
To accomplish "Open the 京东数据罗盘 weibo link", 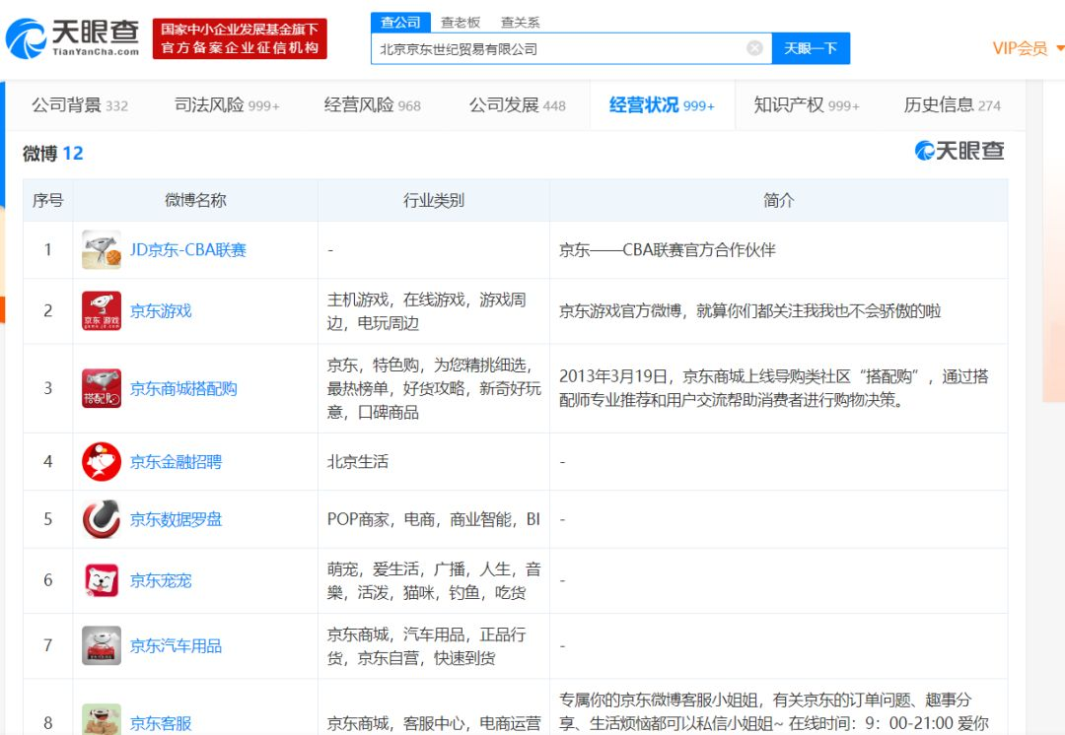I will [x=176, y=519].
